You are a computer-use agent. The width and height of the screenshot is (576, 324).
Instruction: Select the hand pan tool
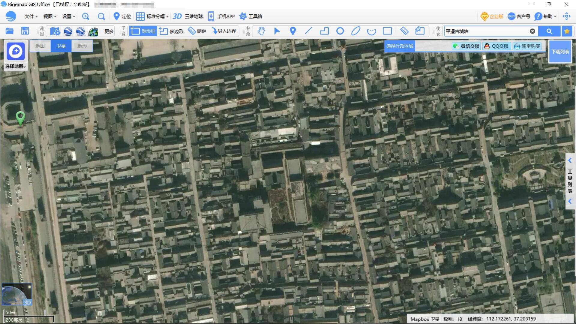[x=262, y=31]
